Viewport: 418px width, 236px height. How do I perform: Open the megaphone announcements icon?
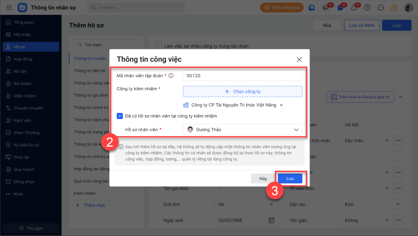326,7
